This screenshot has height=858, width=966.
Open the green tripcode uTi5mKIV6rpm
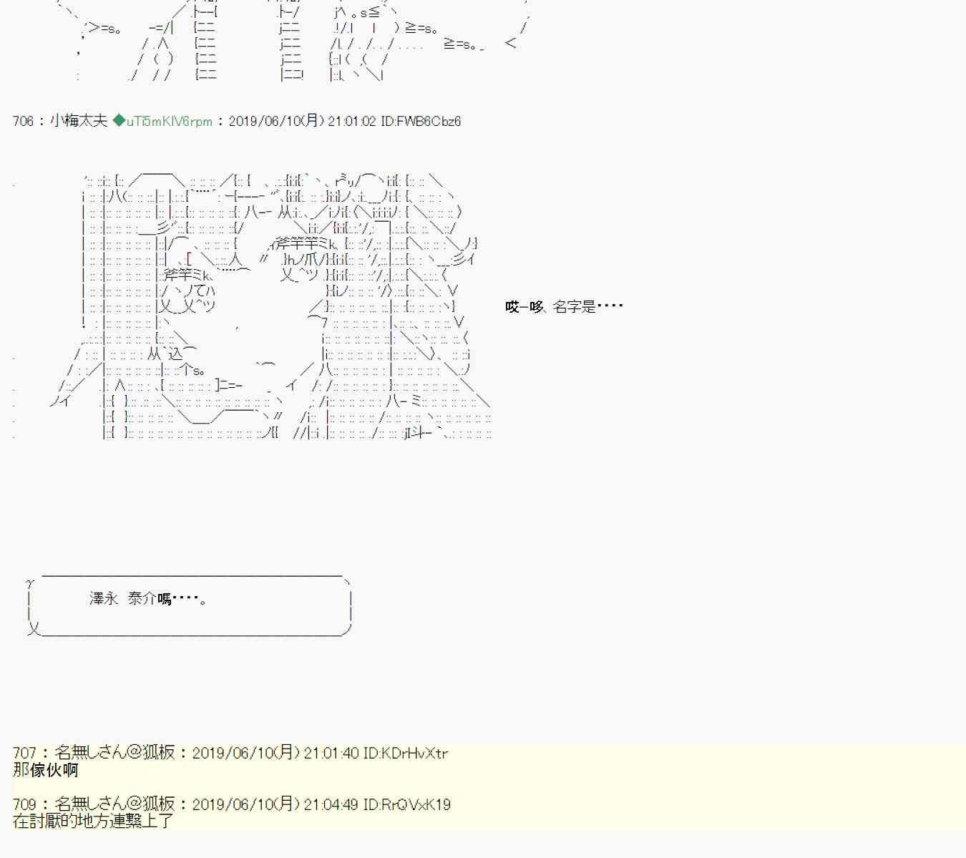pos(169,122)
